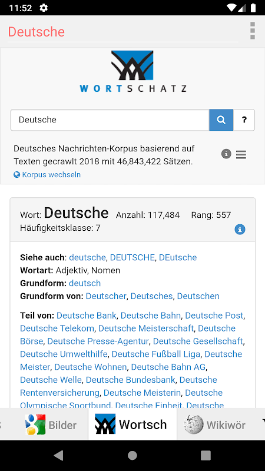Click the globe icon next to Korpus wechseln

[x=17, y=174]
